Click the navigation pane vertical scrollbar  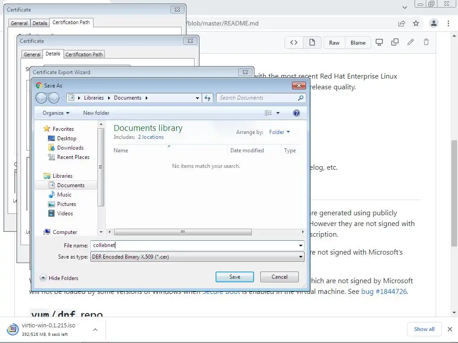(101, 167)
